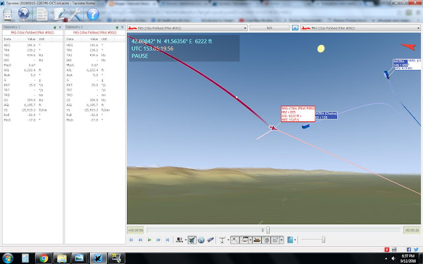The width and height of the screenshot is (423, 264).
Task: Pin the Telemetry 1 panel
Action: coord(55,27)
